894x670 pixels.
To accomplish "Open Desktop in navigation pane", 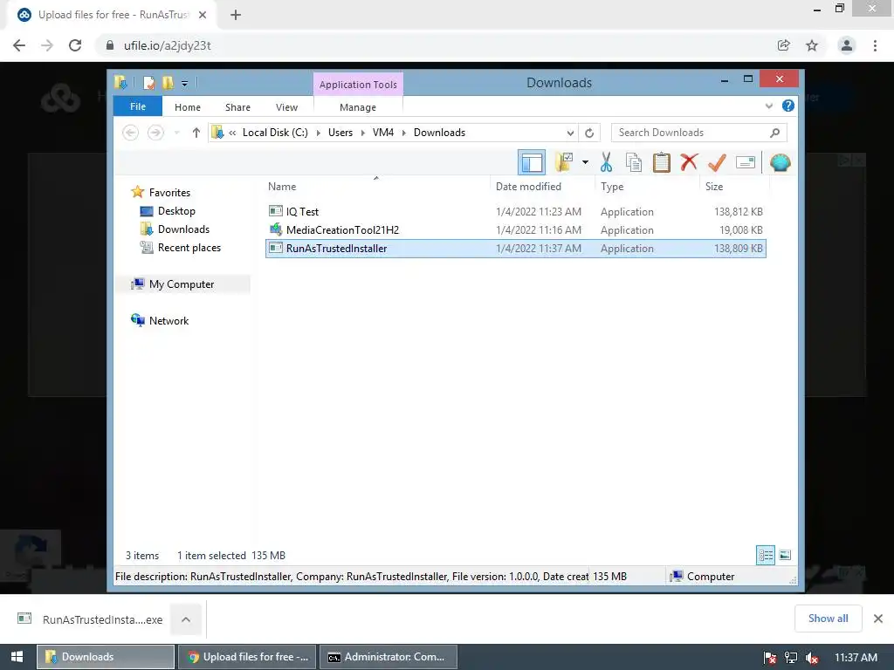I will click(176, 211).
